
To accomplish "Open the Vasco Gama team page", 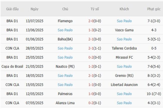I will click(124, 30).
